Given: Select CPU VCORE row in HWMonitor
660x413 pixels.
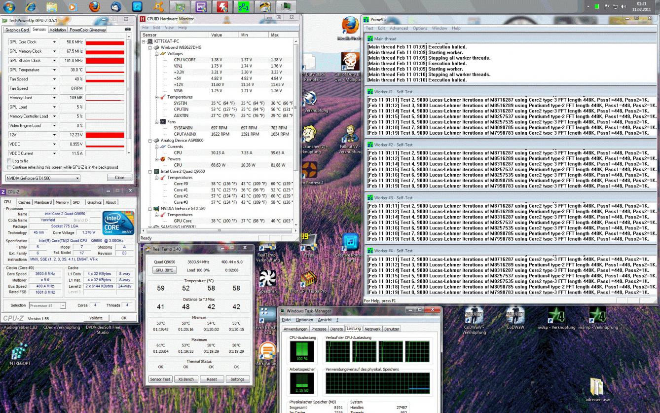Looking at the screenshot, I should click(217, 60).
